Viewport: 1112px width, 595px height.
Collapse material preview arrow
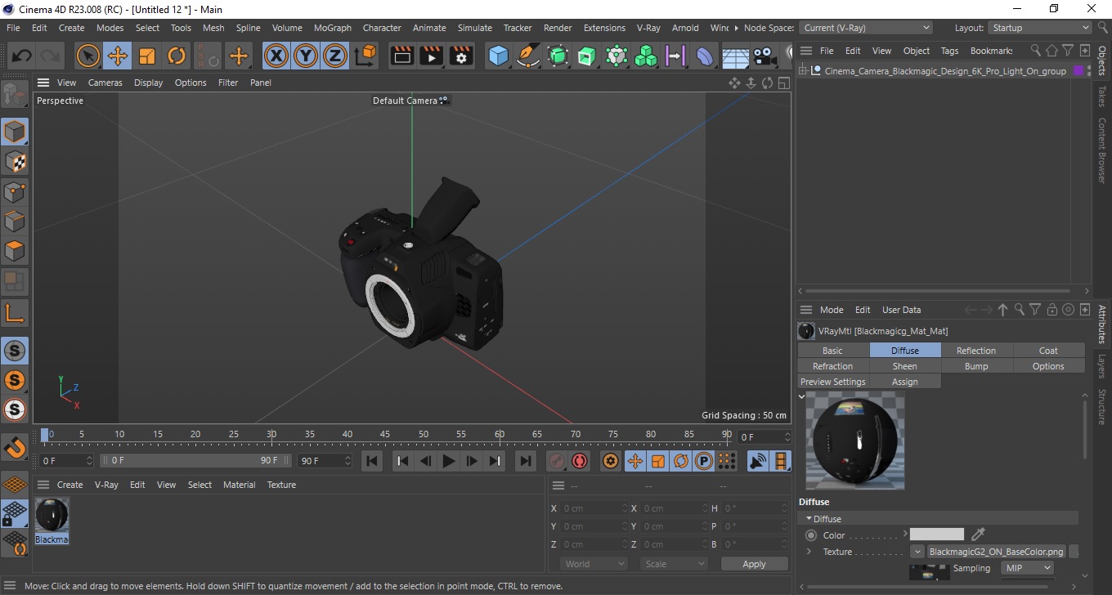pyautogui.click(x=802, y=396)
